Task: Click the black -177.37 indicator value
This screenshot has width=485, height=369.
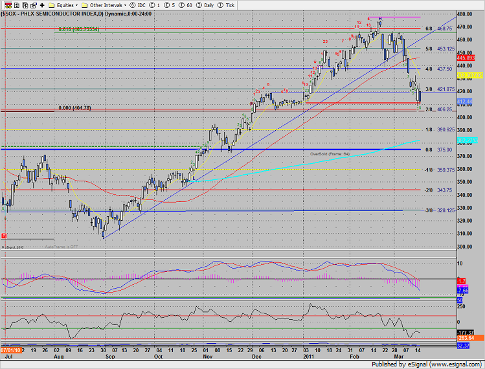Action: (x=466, y=333)
